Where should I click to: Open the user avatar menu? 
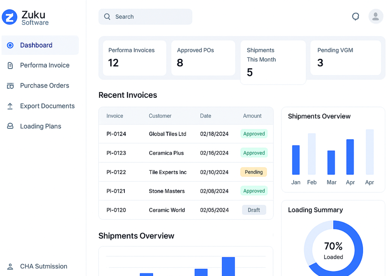point(376,16)
